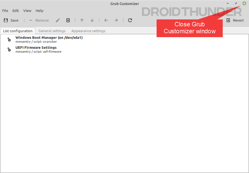Open the View menu
This screenshot has width=249, height=173.
pyautogui.click(x=27, y=11)
